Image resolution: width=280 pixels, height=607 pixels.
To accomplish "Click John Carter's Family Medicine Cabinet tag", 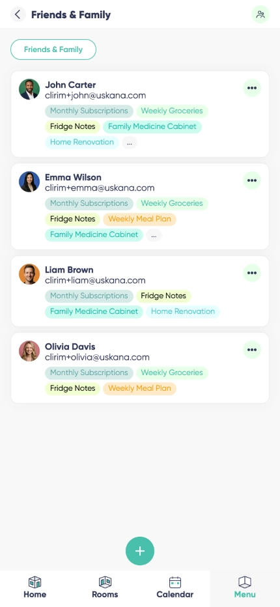I will click(152, 126).
